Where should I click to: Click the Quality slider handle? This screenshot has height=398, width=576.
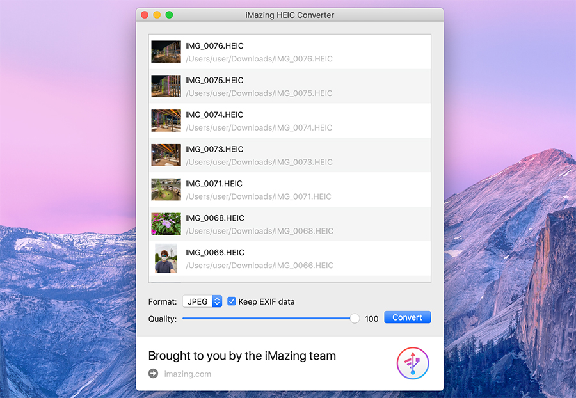tap(355, 318)
